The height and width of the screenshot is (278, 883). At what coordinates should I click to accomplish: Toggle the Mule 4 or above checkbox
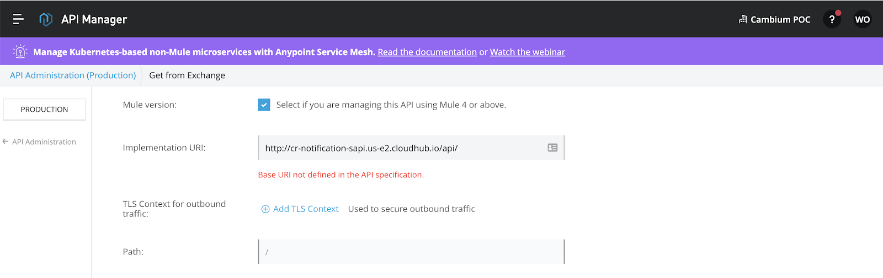click(264, 105)
